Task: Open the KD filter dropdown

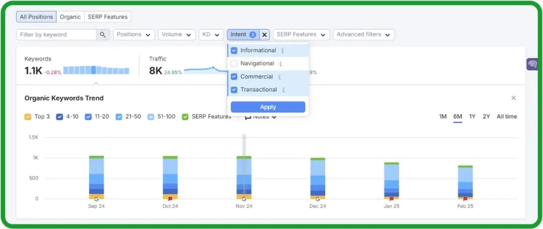Action: click(x=211, y=35)
